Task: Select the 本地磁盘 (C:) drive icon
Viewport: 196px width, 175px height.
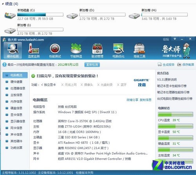Action: click(10, 16)
